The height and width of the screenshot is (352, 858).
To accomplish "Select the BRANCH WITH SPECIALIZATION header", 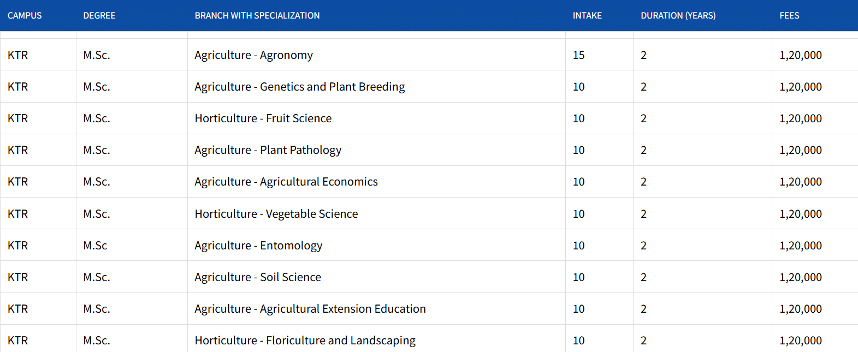I will [x=257, y=16].
